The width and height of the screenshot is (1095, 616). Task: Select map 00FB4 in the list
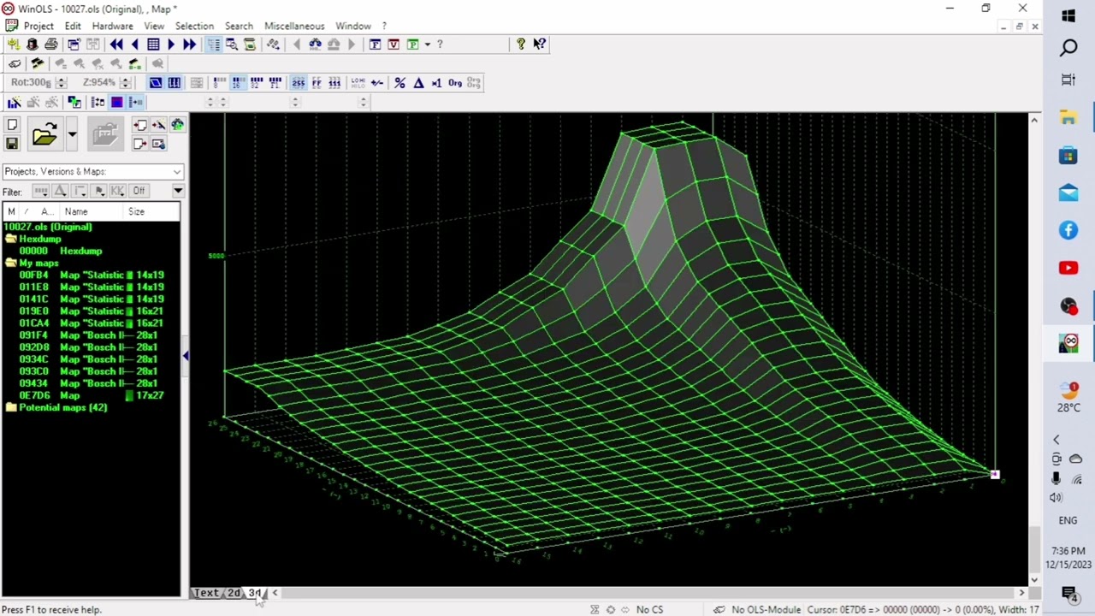pos(92,275)
